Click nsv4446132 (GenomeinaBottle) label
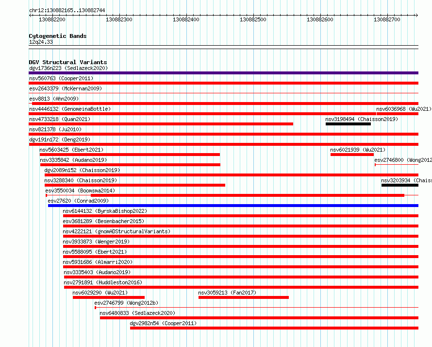432x347 pixels. coord(70,109)
